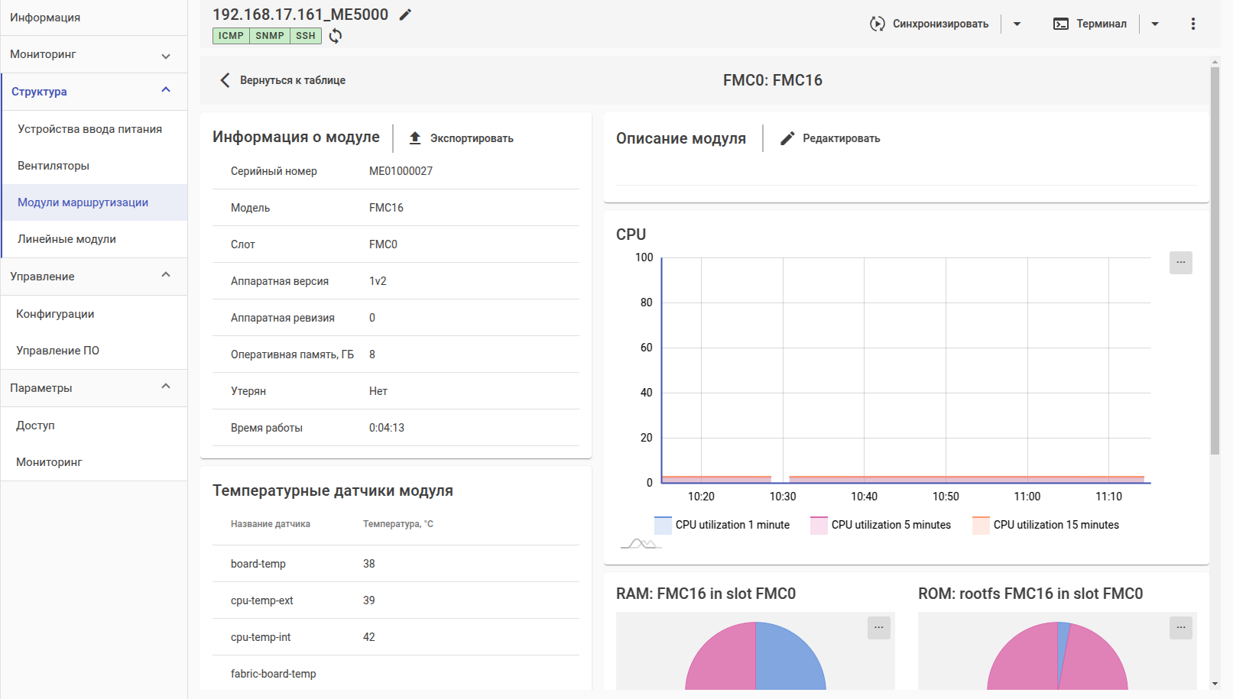1233x699 pixels.
Task: Toggle CPU utilization 5 minutes series
Action: coord(881,525)
